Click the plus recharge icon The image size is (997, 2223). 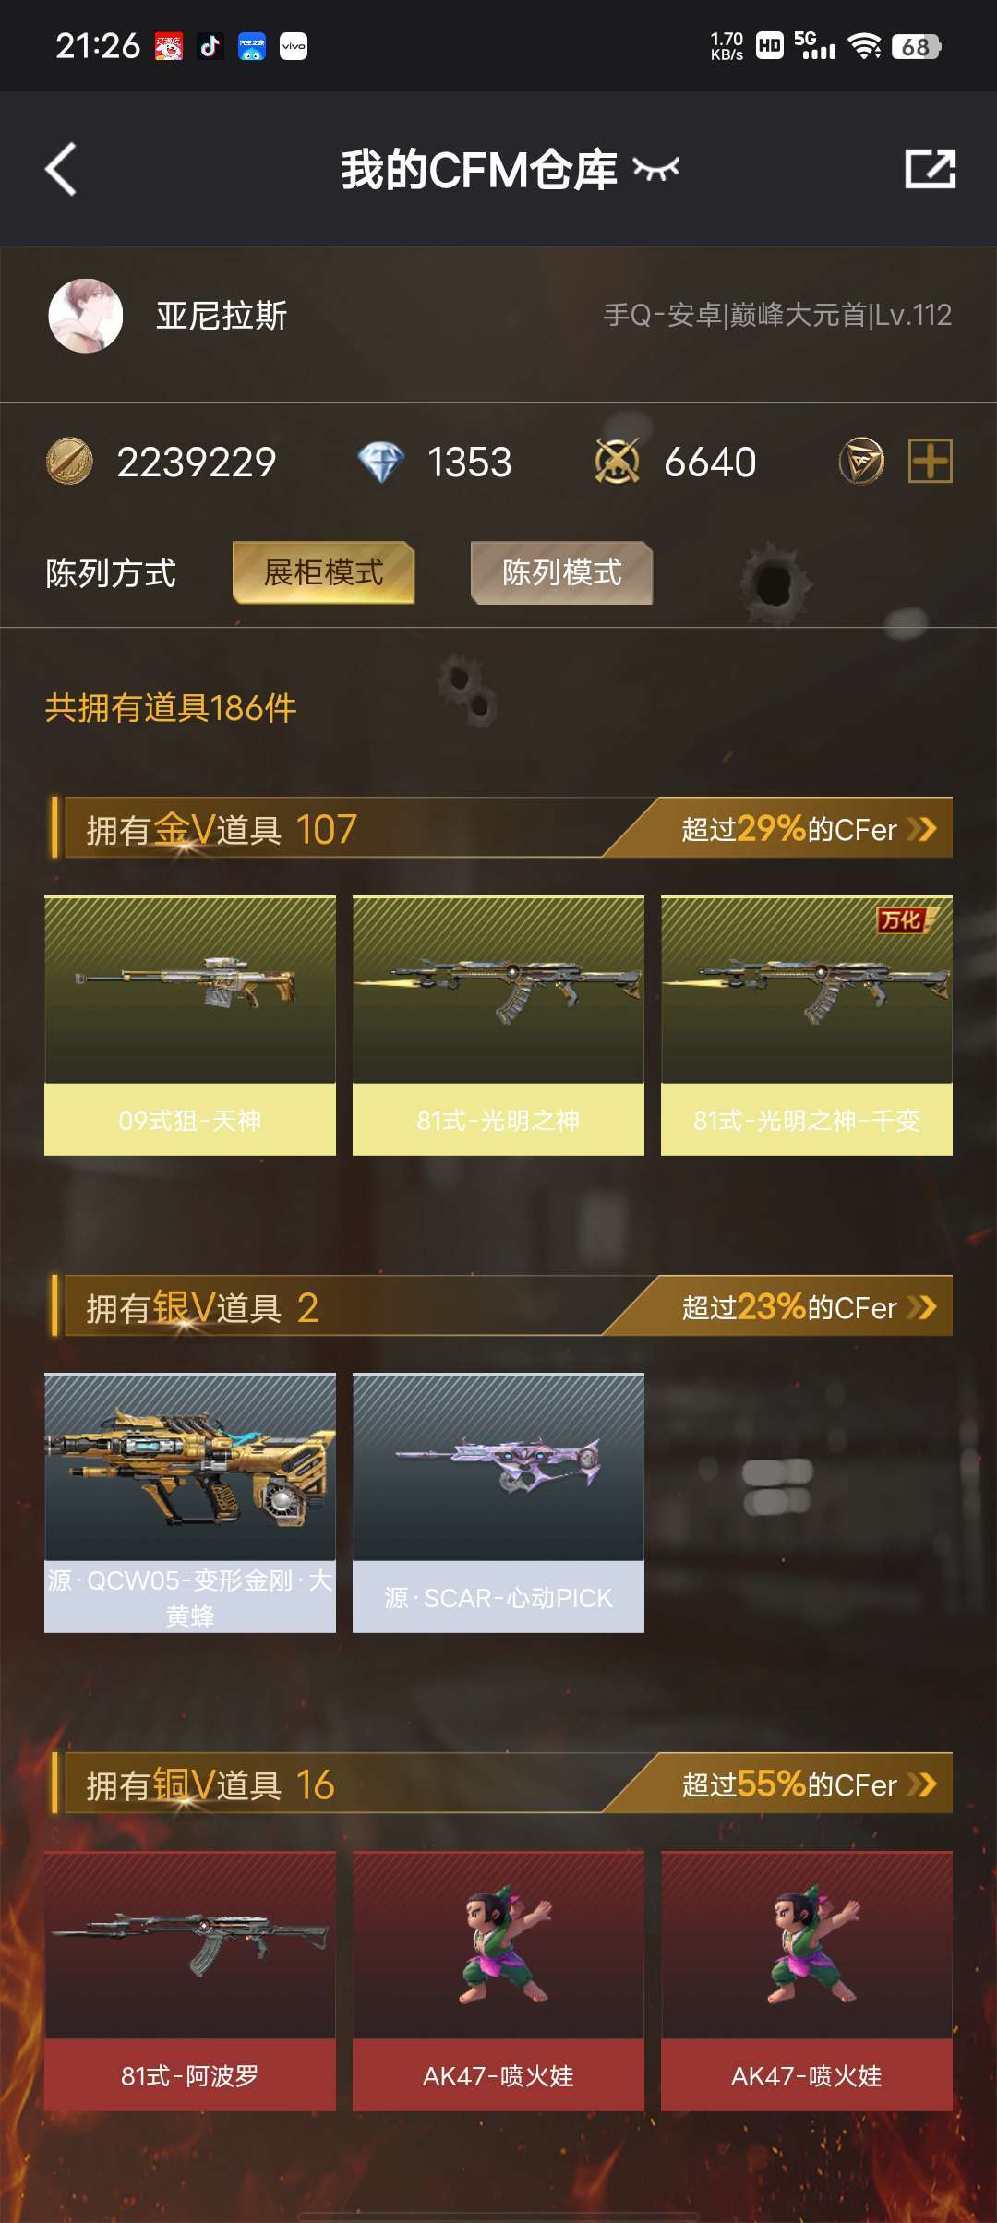point(931,461)
